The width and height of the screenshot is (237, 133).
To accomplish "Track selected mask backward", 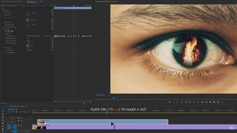I will coord(31,36).
